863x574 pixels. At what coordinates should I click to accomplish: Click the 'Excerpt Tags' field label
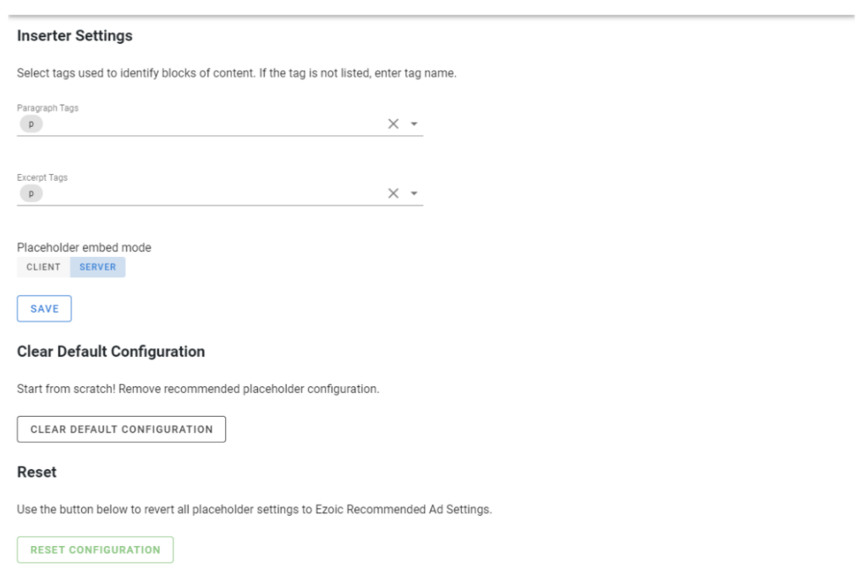[42, 178]
